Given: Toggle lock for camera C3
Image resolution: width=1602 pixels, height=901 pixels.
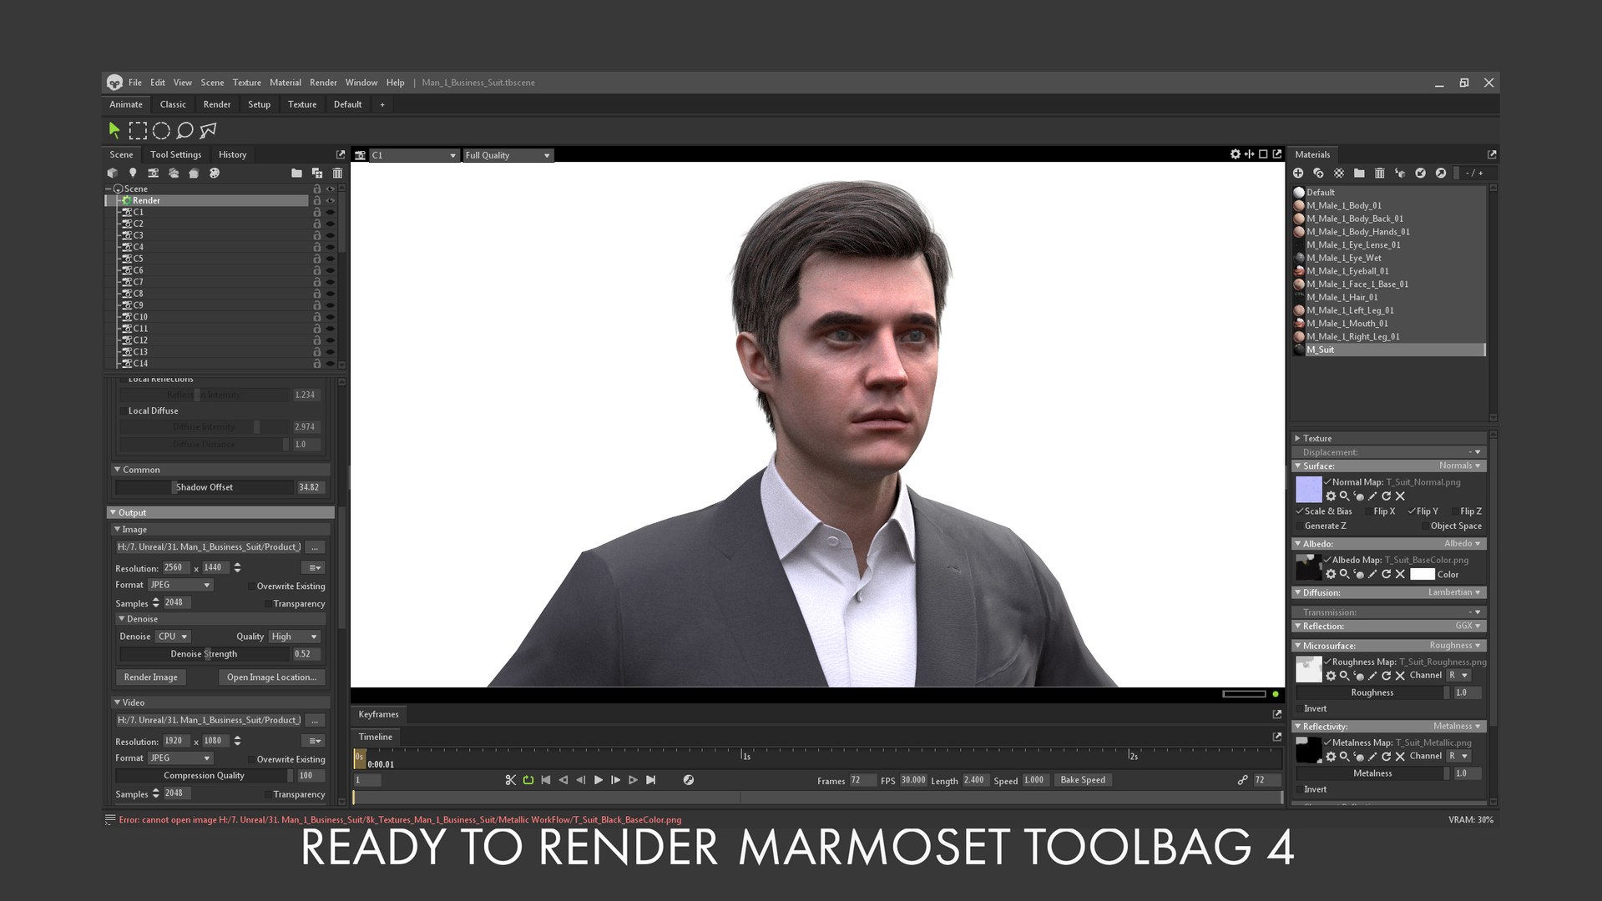Looking at the screenshot, I should [316, 235].
